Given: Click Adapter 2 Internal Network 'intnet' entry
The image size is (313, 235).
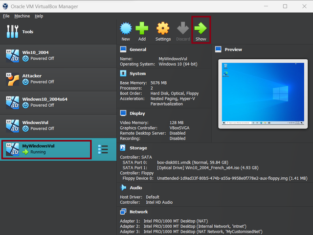Looking at the screenshot, I should coord(195,226).
